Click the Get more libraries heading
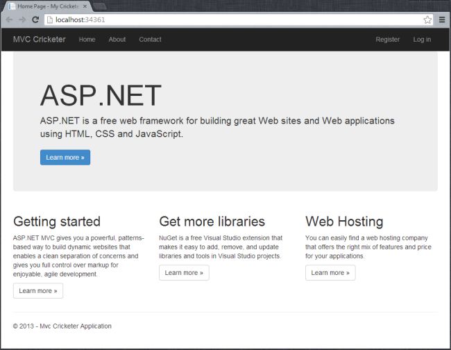This screenshot has width=451, height=350. (212, 222)
